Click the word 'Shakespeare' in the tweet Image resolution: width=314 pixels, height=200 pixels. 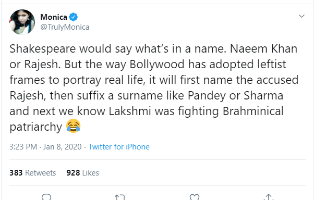(x=42, y=49)
